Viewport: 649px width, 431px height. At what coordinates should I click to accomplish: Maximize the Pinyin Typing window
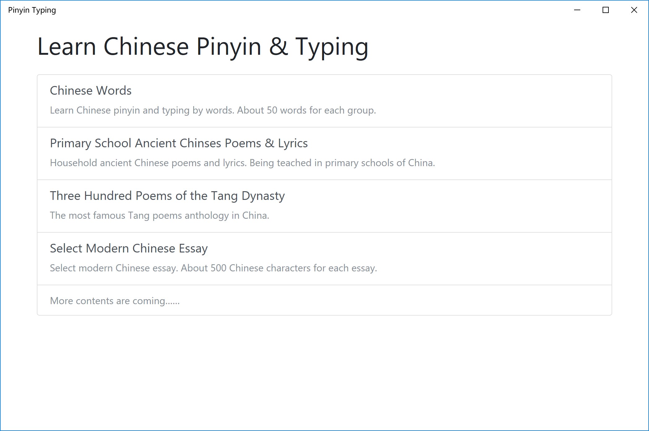coord(606,10)
